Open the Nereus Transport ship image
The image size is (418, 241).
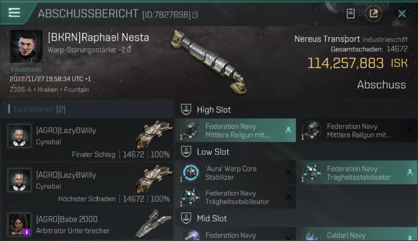coord(209,61)
